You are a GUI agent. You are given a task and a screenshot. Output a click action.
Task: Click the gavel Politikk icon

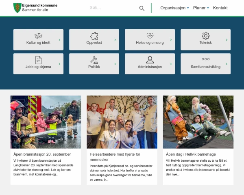(94, 60)
